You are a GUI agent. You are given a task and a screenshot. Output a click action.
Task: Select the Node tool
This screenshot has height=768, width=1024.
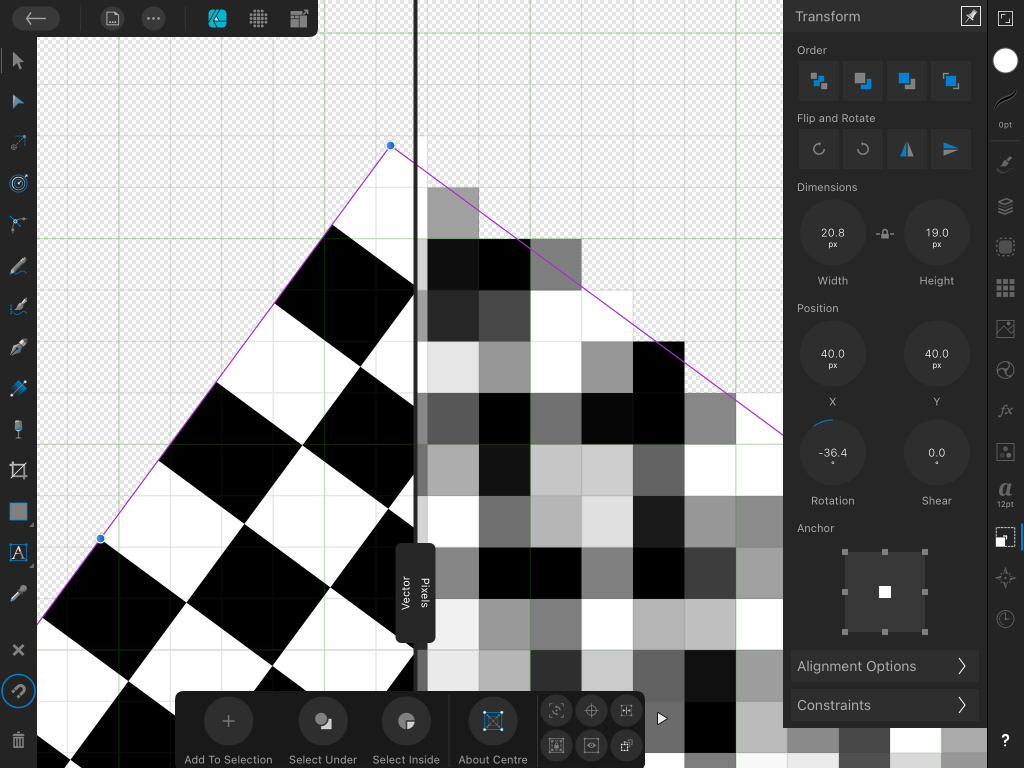pyautogui.click(x=18, y=101)
